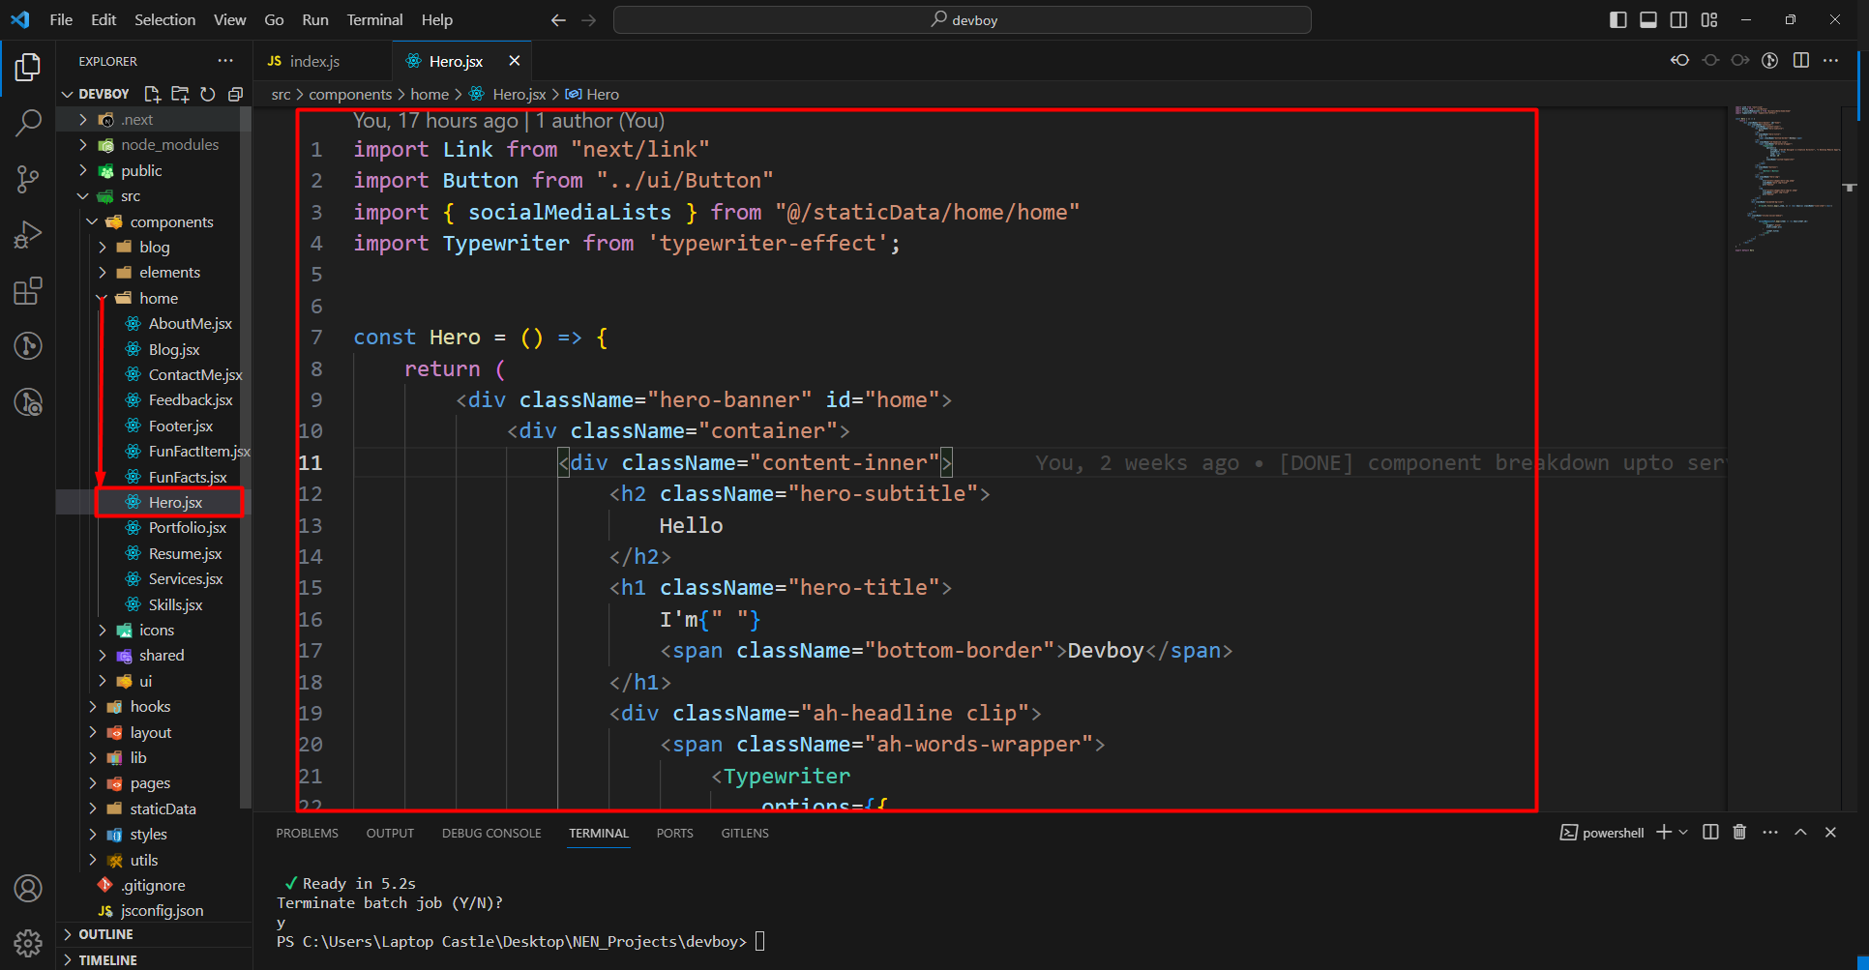Open the new terminal launch profile dropdown
Image resolution: width=1869 pixels, height=970 pixels.
(x=1684, y=833)
